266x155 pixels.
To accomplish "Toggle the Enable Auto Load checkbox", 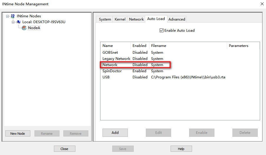I will click(x=161, y=31).
